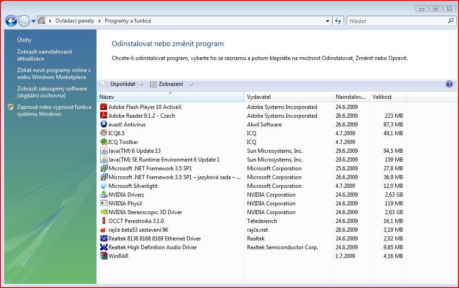459x288 pixels.
Task: Click the Hledat search input field
Action: (396, 21)
